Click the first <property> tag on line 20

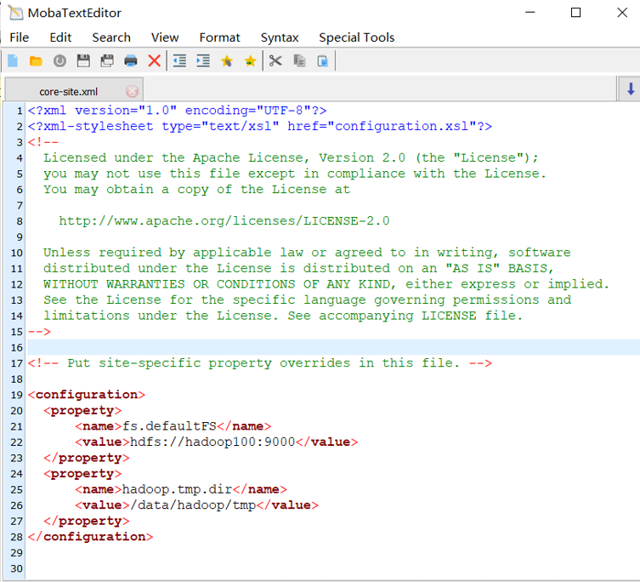pyautogui.click(x=82, y=411)
